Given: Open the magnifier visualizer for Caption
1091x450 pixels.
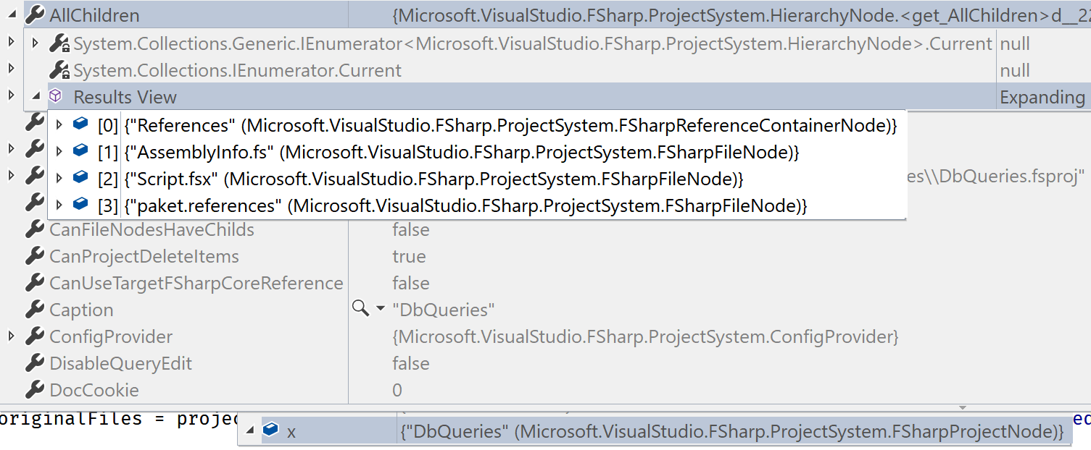Looking at the screenshot, I should pos(360,309).
